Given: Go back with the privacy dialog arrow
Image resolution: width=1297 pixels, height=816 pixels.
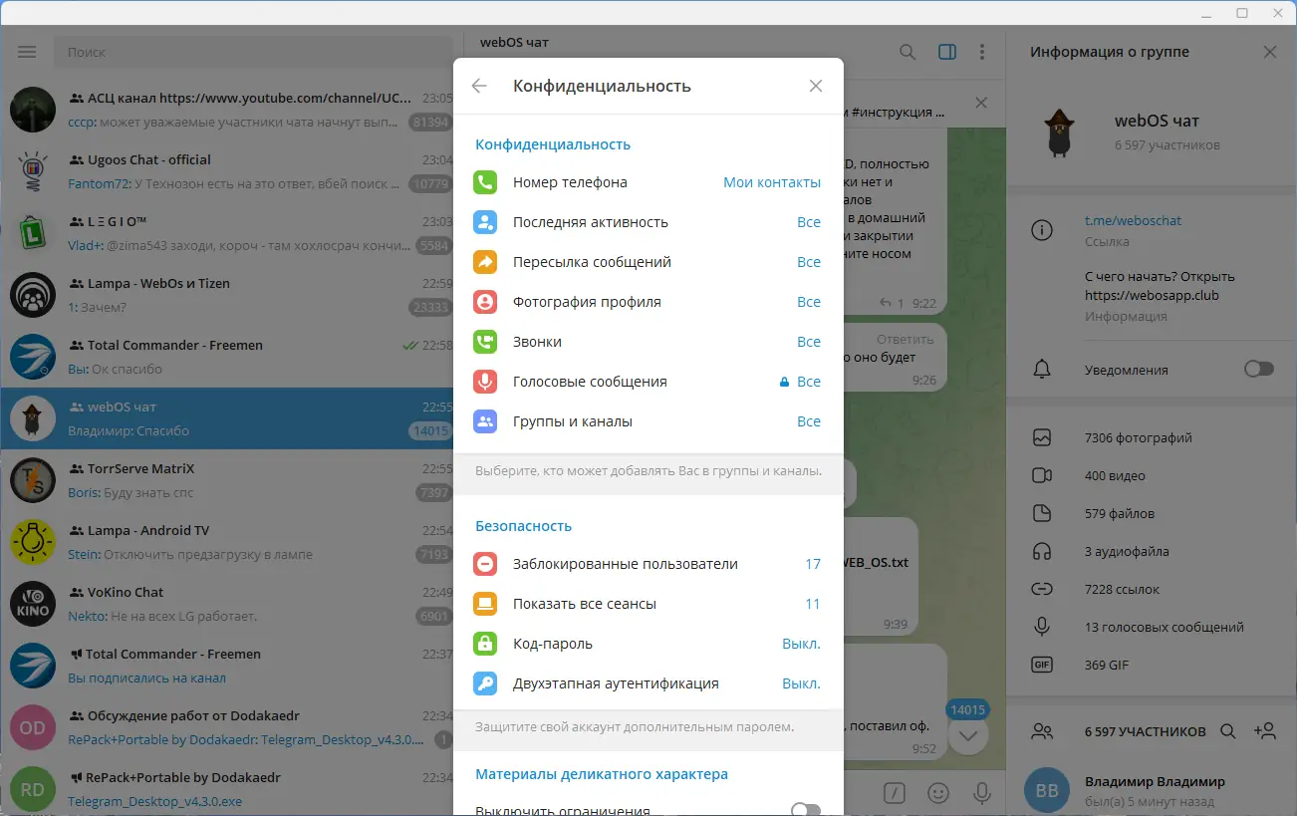Looking at the screenshot, I should tap(479, 86).
